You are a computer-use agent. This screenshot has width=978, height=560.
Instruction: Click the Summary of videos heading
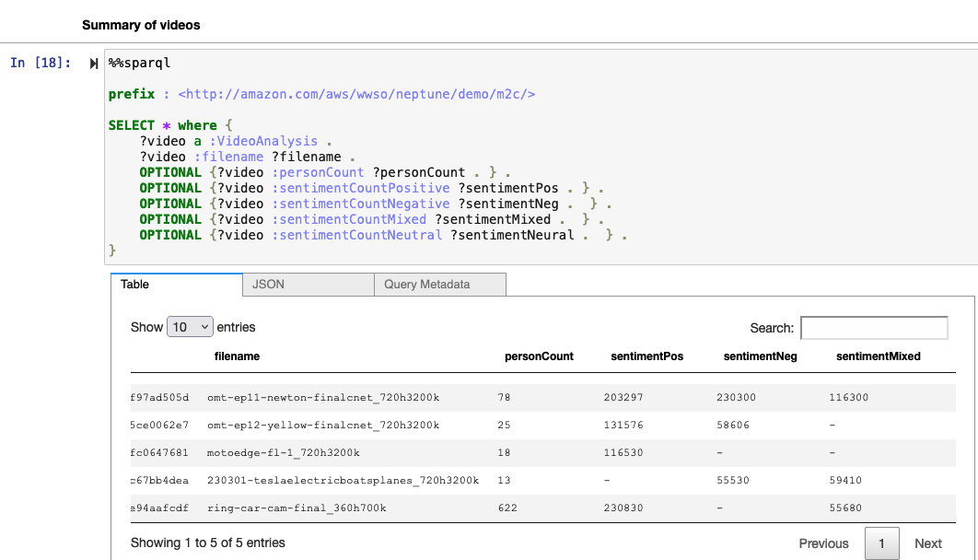pos(141,26)
